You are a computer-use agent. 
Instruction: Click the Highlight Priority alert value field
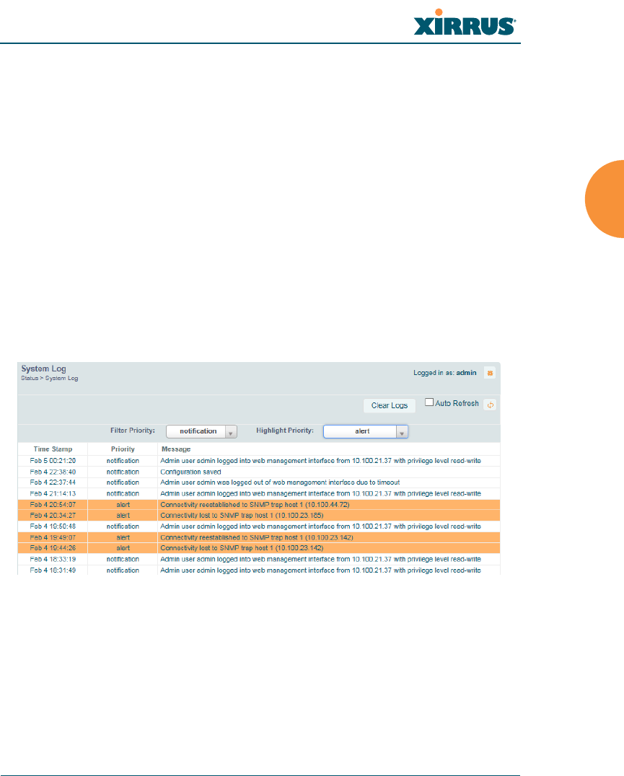coord(360,431)
